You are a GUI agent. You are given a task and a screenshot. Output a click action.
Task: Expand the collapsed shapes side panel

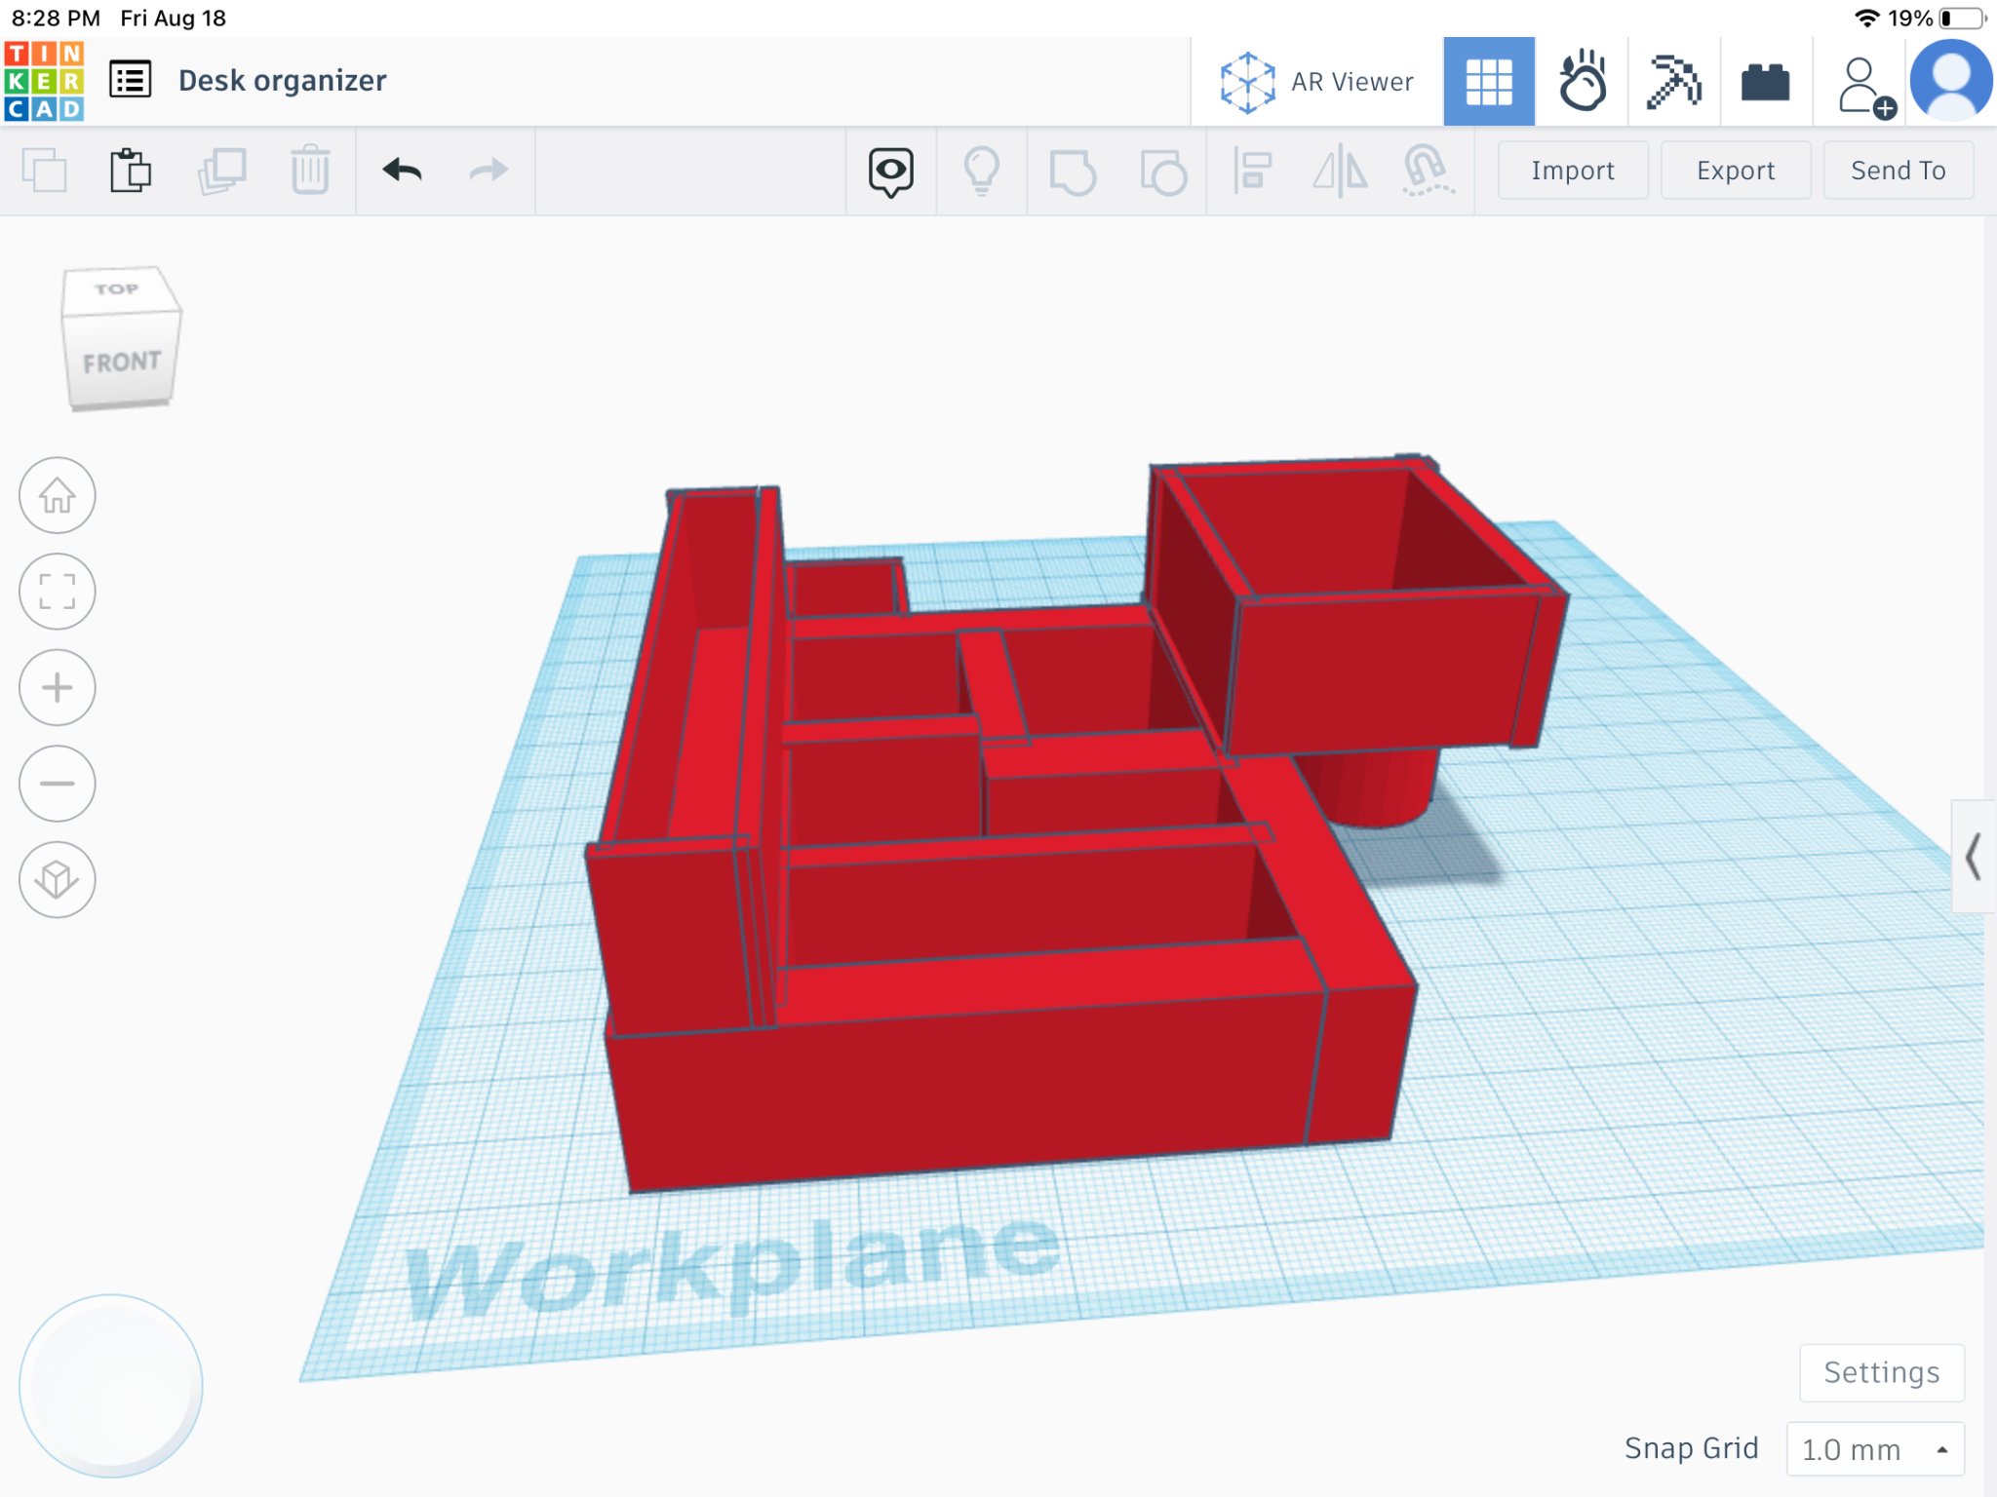pos(1974,857)
